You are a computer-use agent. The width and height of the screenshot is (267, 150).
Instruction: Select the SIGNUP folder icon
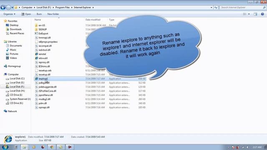pos(36,30)
